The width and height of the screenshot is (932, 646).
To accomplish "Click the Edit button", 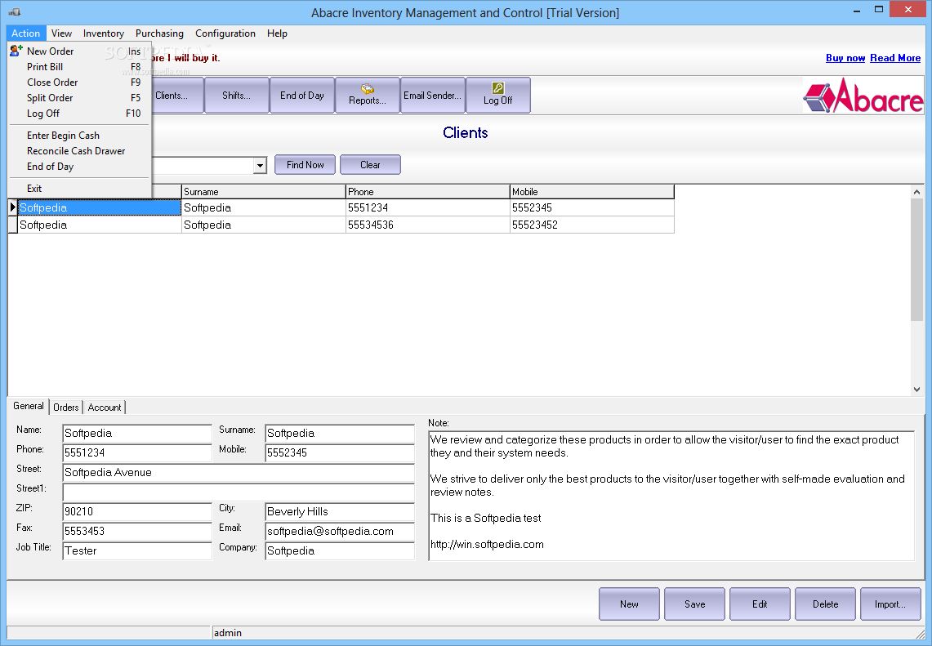I will (x=760, y=604).
